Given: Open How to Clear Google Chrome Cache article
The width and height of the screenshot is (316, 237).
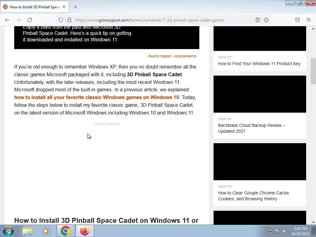Looking at the screenshot, I should [x=254, y=196].
